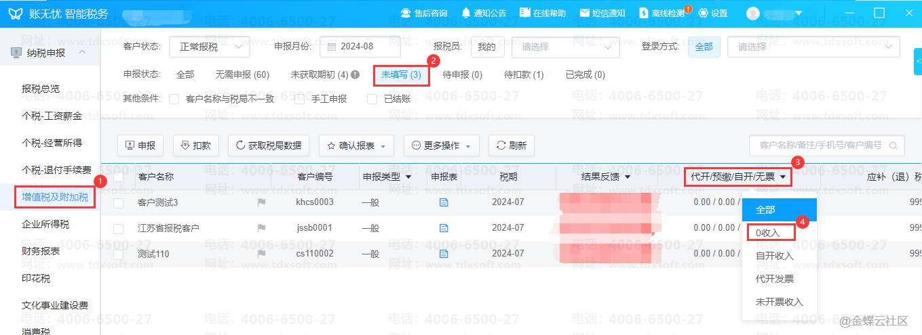Image resolution: width=922 pixels, height=335 pixels.
Task: Open 售后咨询 customer service icon
Action: click(406, 13)
